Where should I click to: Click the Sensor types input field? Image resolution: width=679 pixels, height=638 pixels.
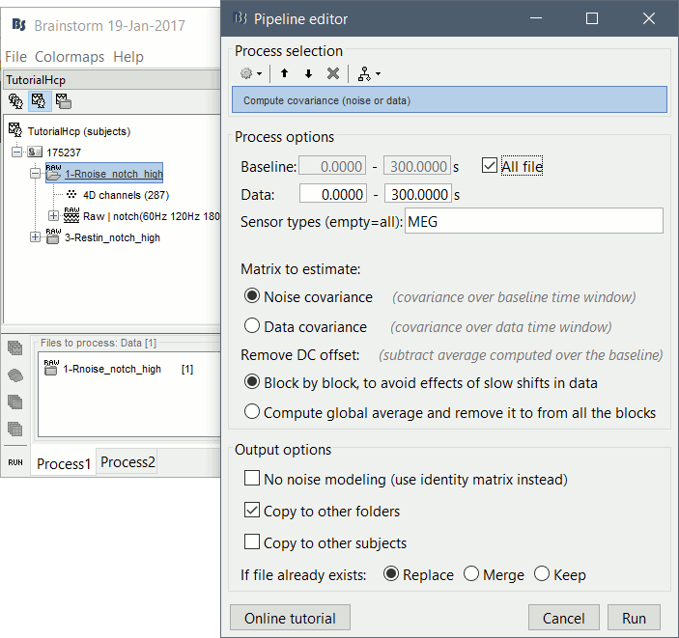click(x=533, y=221)
